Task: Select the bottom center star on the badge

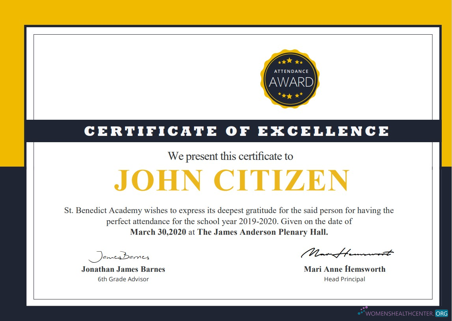Action: (290, 96)
